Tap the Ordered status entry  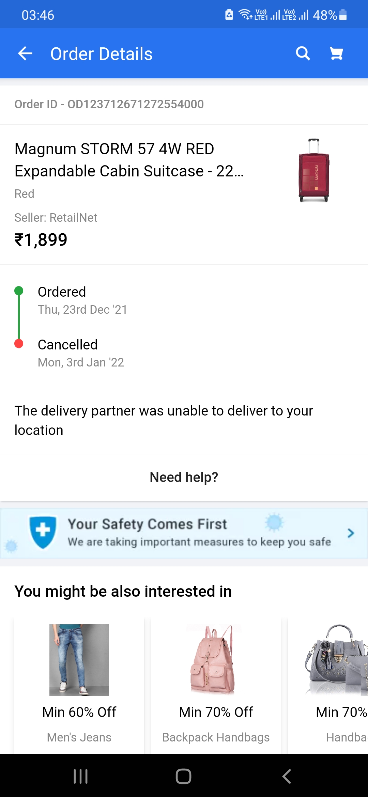coord(62,292)
